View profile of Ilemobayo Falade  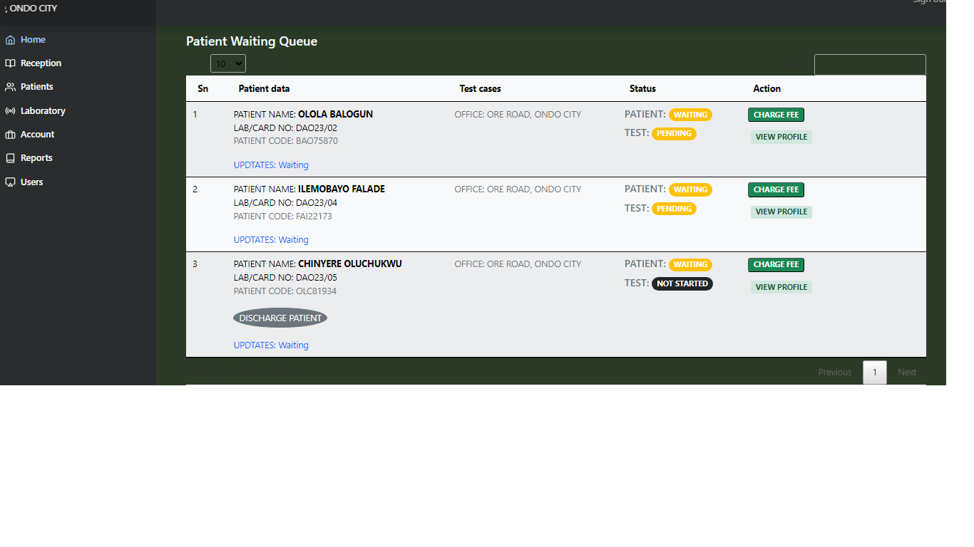coord(781,212)
